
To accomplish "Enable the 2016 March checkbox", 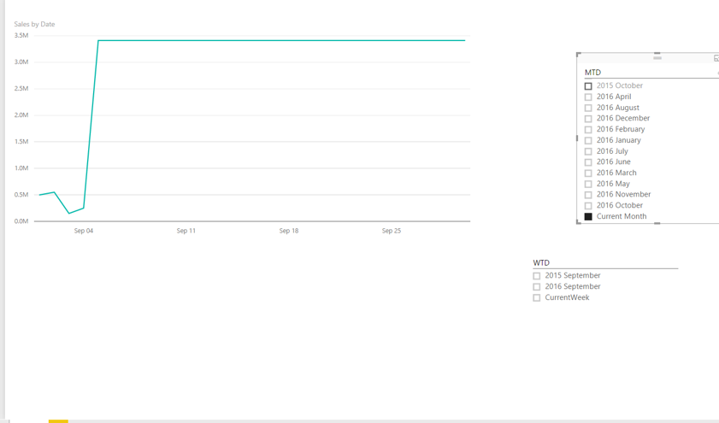I will pyautogui.click(x=588, y=173).
